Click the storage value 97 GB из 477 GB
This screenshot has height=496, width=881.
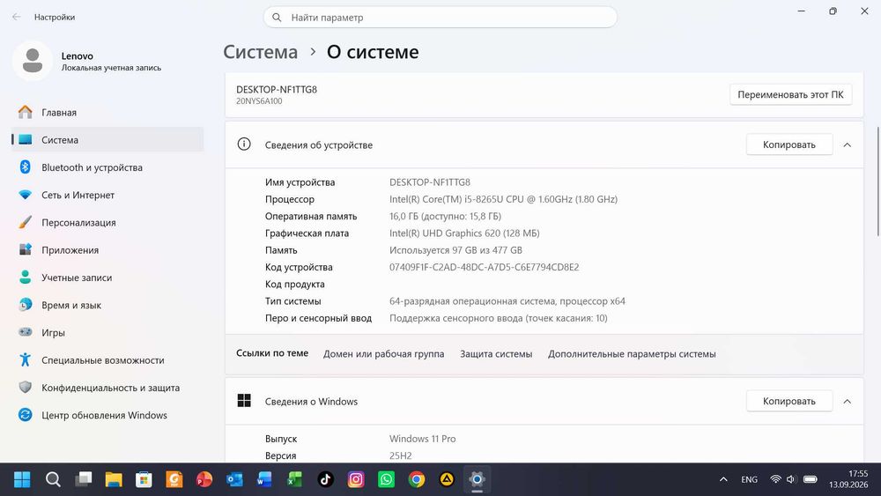[x=455, y=250]
